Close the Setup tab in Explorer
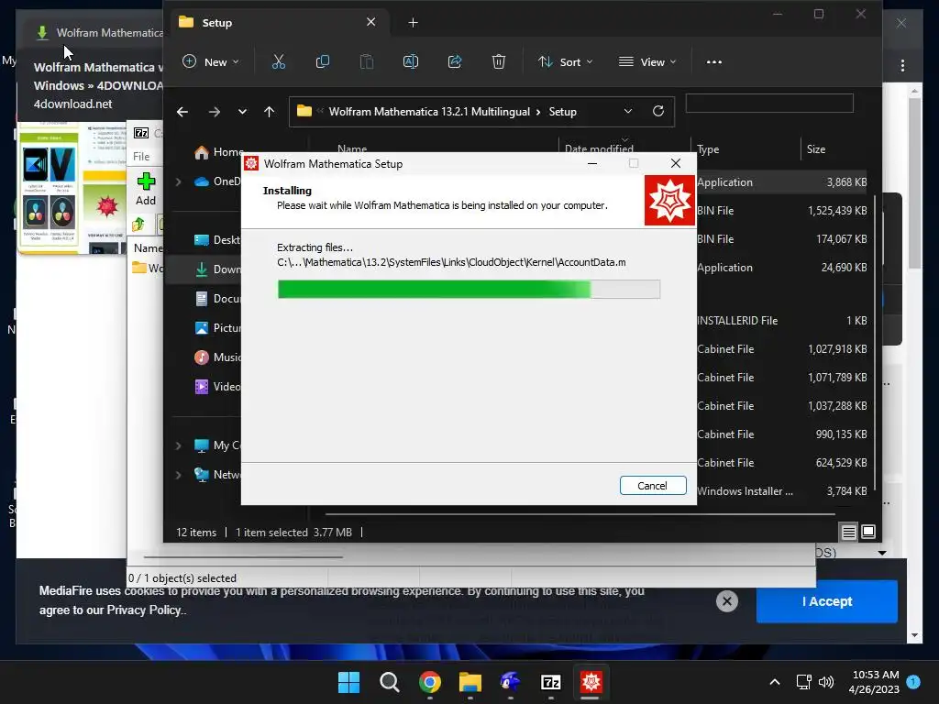Screen dimensions: 939x704 coord(370,22)
